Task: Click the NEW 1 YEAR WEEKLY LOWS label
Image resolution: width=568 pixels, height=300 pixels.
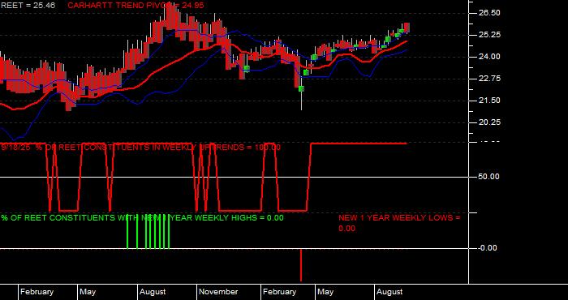Action: tap(399, 223)
